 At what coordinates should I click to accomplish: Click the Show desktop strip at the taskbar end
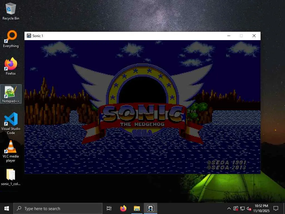(284, 208)
